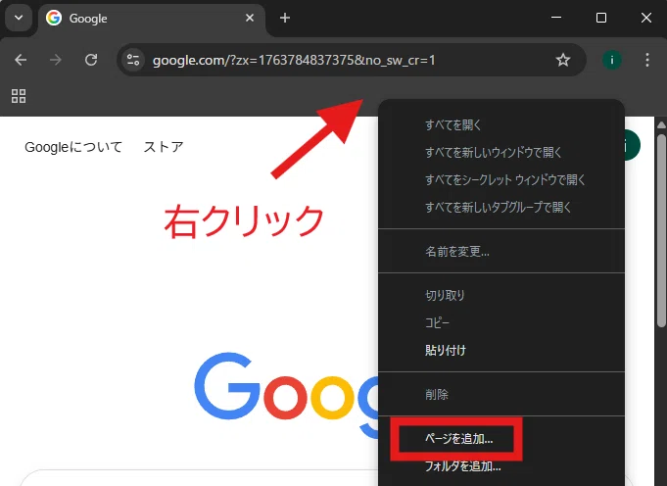Open the tab search dropdown arrow
Screen dimensions: 667x486
click(x=19, y=18)
